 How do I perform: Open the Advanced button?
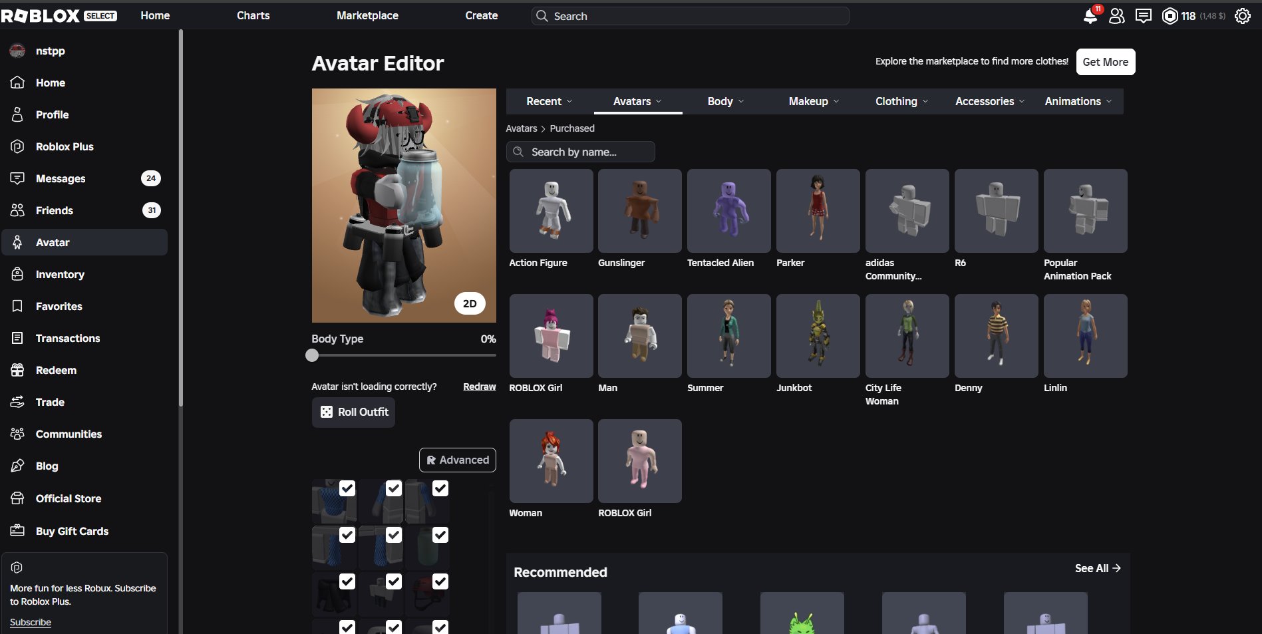(458, 460)
